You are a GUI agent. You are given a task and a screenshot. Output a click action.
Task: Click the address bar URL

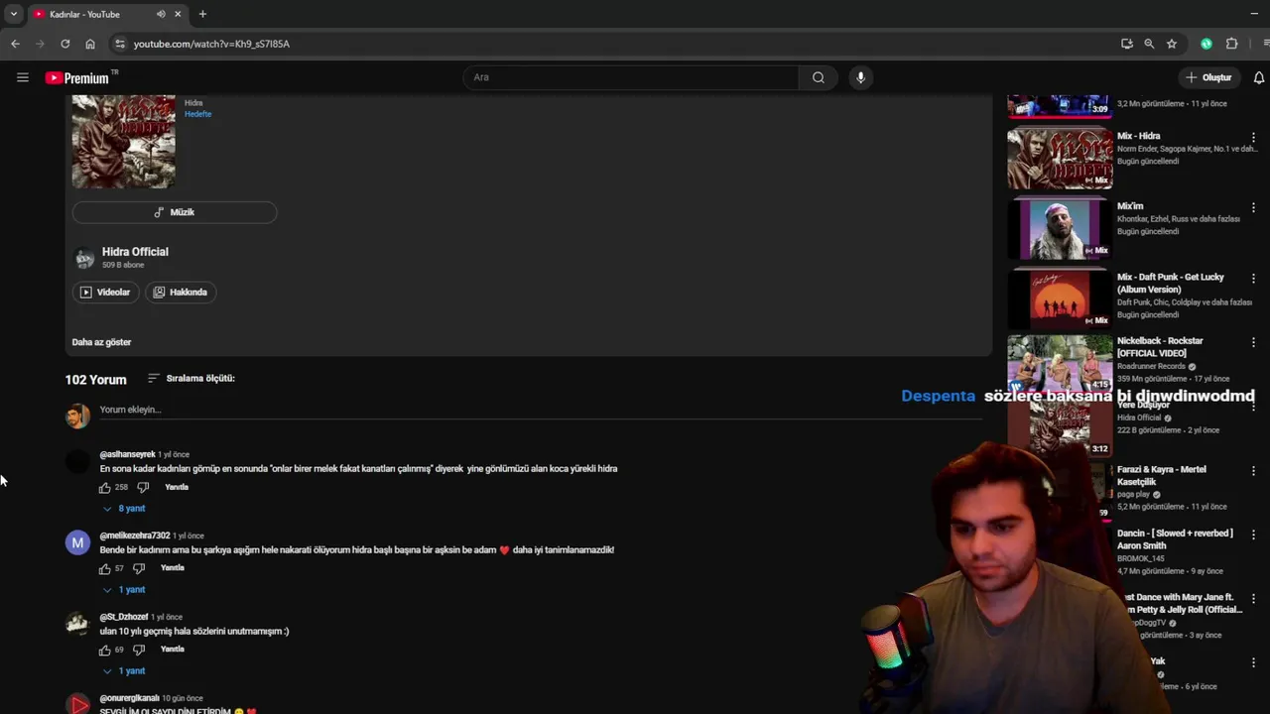point(211,44)
